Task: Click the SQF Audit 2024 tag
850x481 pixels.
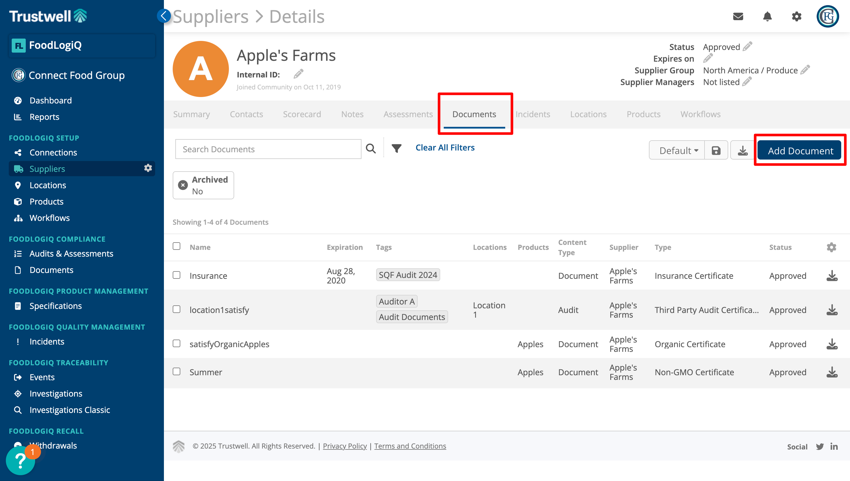Action: 408,275
